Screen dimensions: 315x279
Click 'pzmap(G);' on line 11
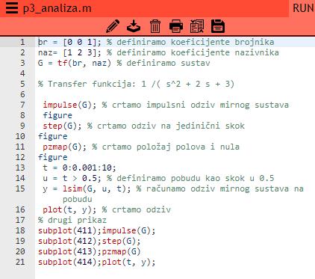tap(64, 147)
